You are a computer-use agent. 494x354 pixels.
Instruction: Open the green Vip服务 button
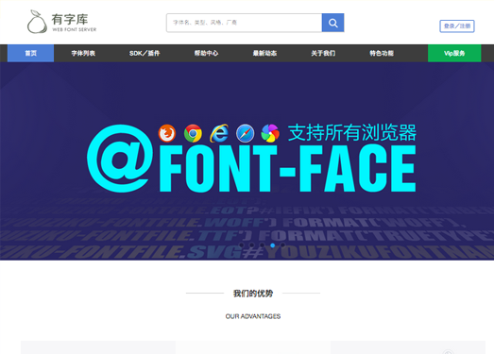pyautogui.click(x=454, y=53)
